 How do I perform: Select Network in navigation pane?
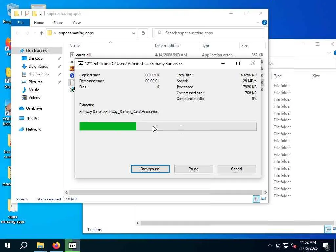click(x=33, y=129)
